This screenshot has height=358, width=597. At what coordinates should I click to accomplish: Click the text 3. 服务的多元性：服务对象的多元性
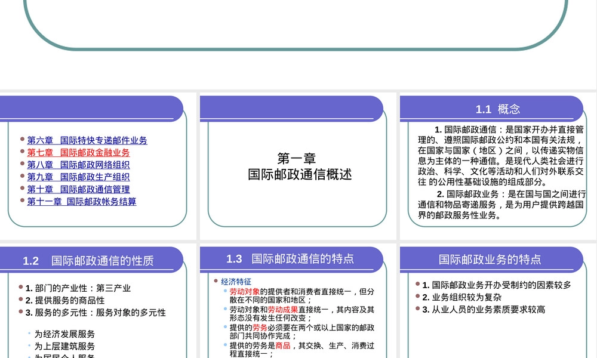coord(96,312)
